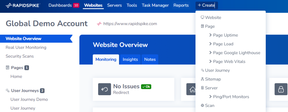Click the sitemap icon in Create menu

pyautogui.click(x=202, y=79)
